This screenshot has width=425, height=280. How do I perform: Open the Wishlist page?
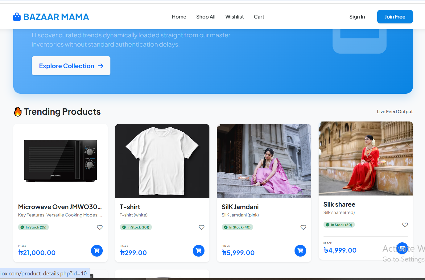tap(234, 17)
